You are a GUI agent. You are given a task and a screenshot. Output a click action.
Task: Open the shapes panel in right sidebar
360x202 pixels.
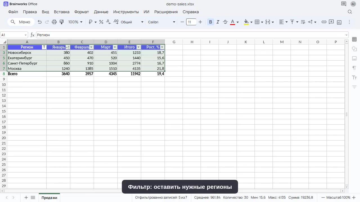point(354,49)
